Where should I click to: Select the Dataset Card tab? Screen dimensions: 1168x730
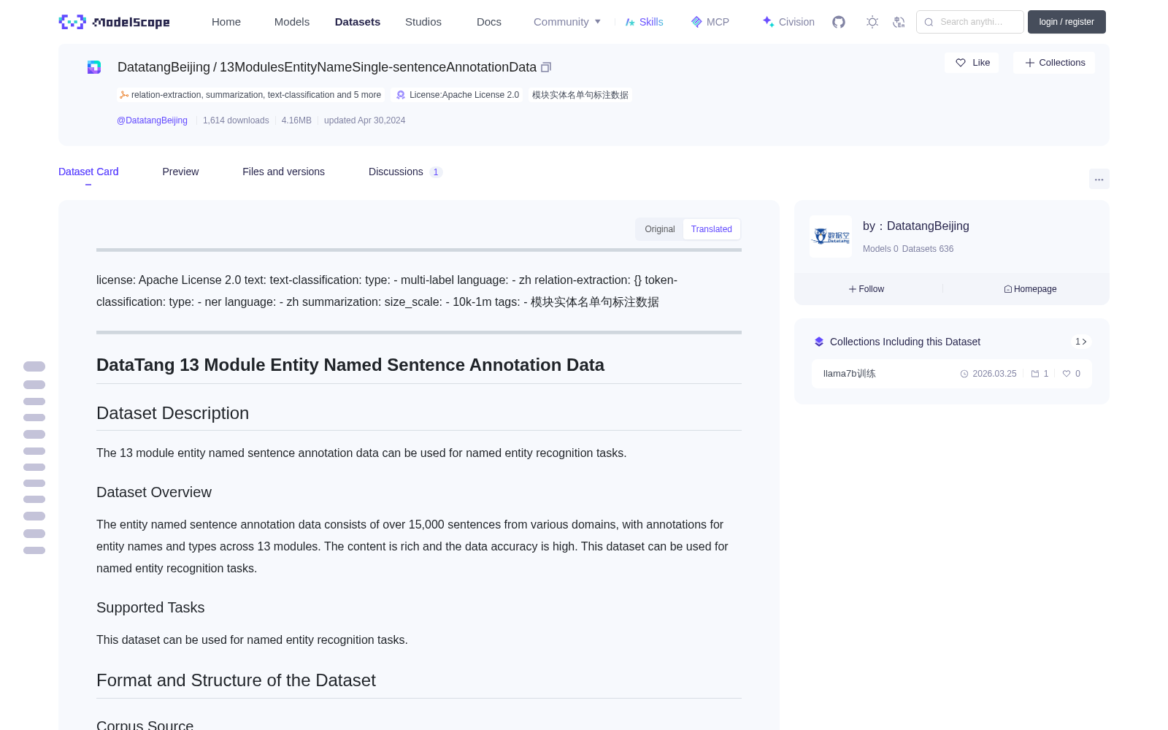88,172
